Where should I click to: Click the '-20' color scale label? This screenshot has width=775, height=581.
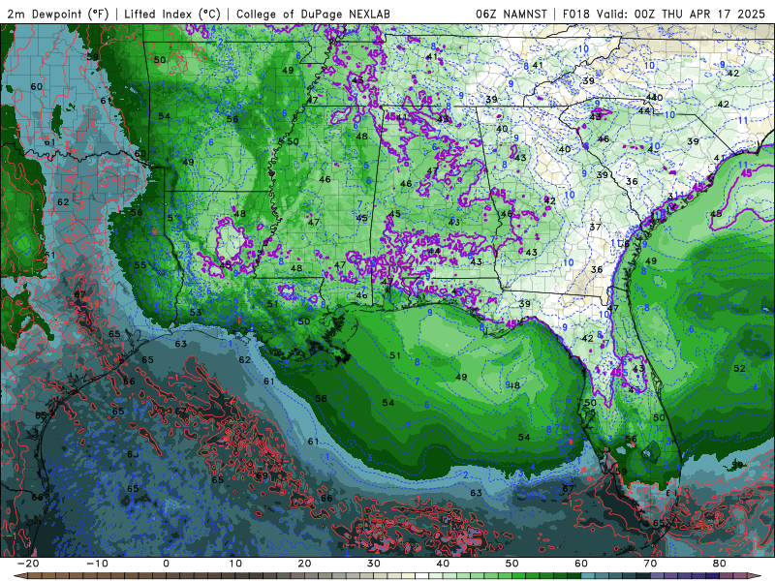[28, 564]
